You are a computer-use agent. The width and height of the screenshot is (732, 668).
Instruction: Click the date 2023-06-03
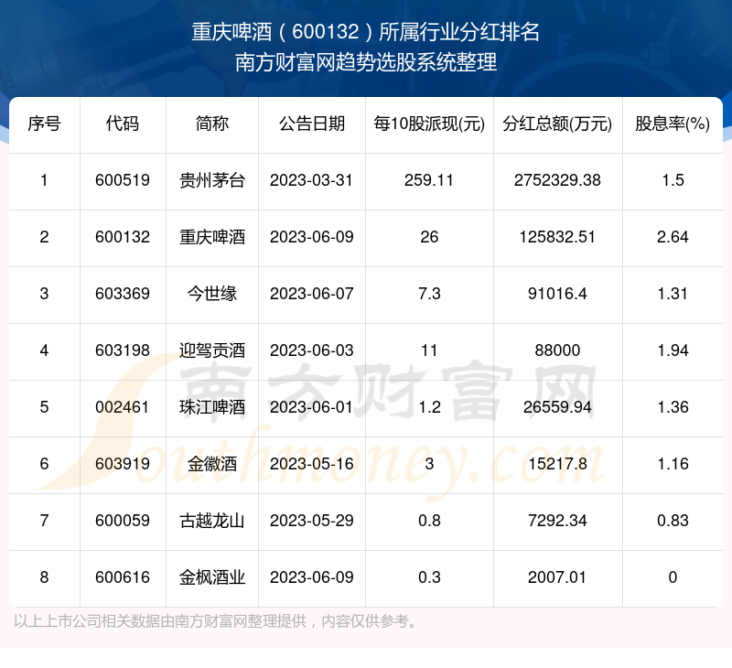pyautogui.click(x=311, y=350)
